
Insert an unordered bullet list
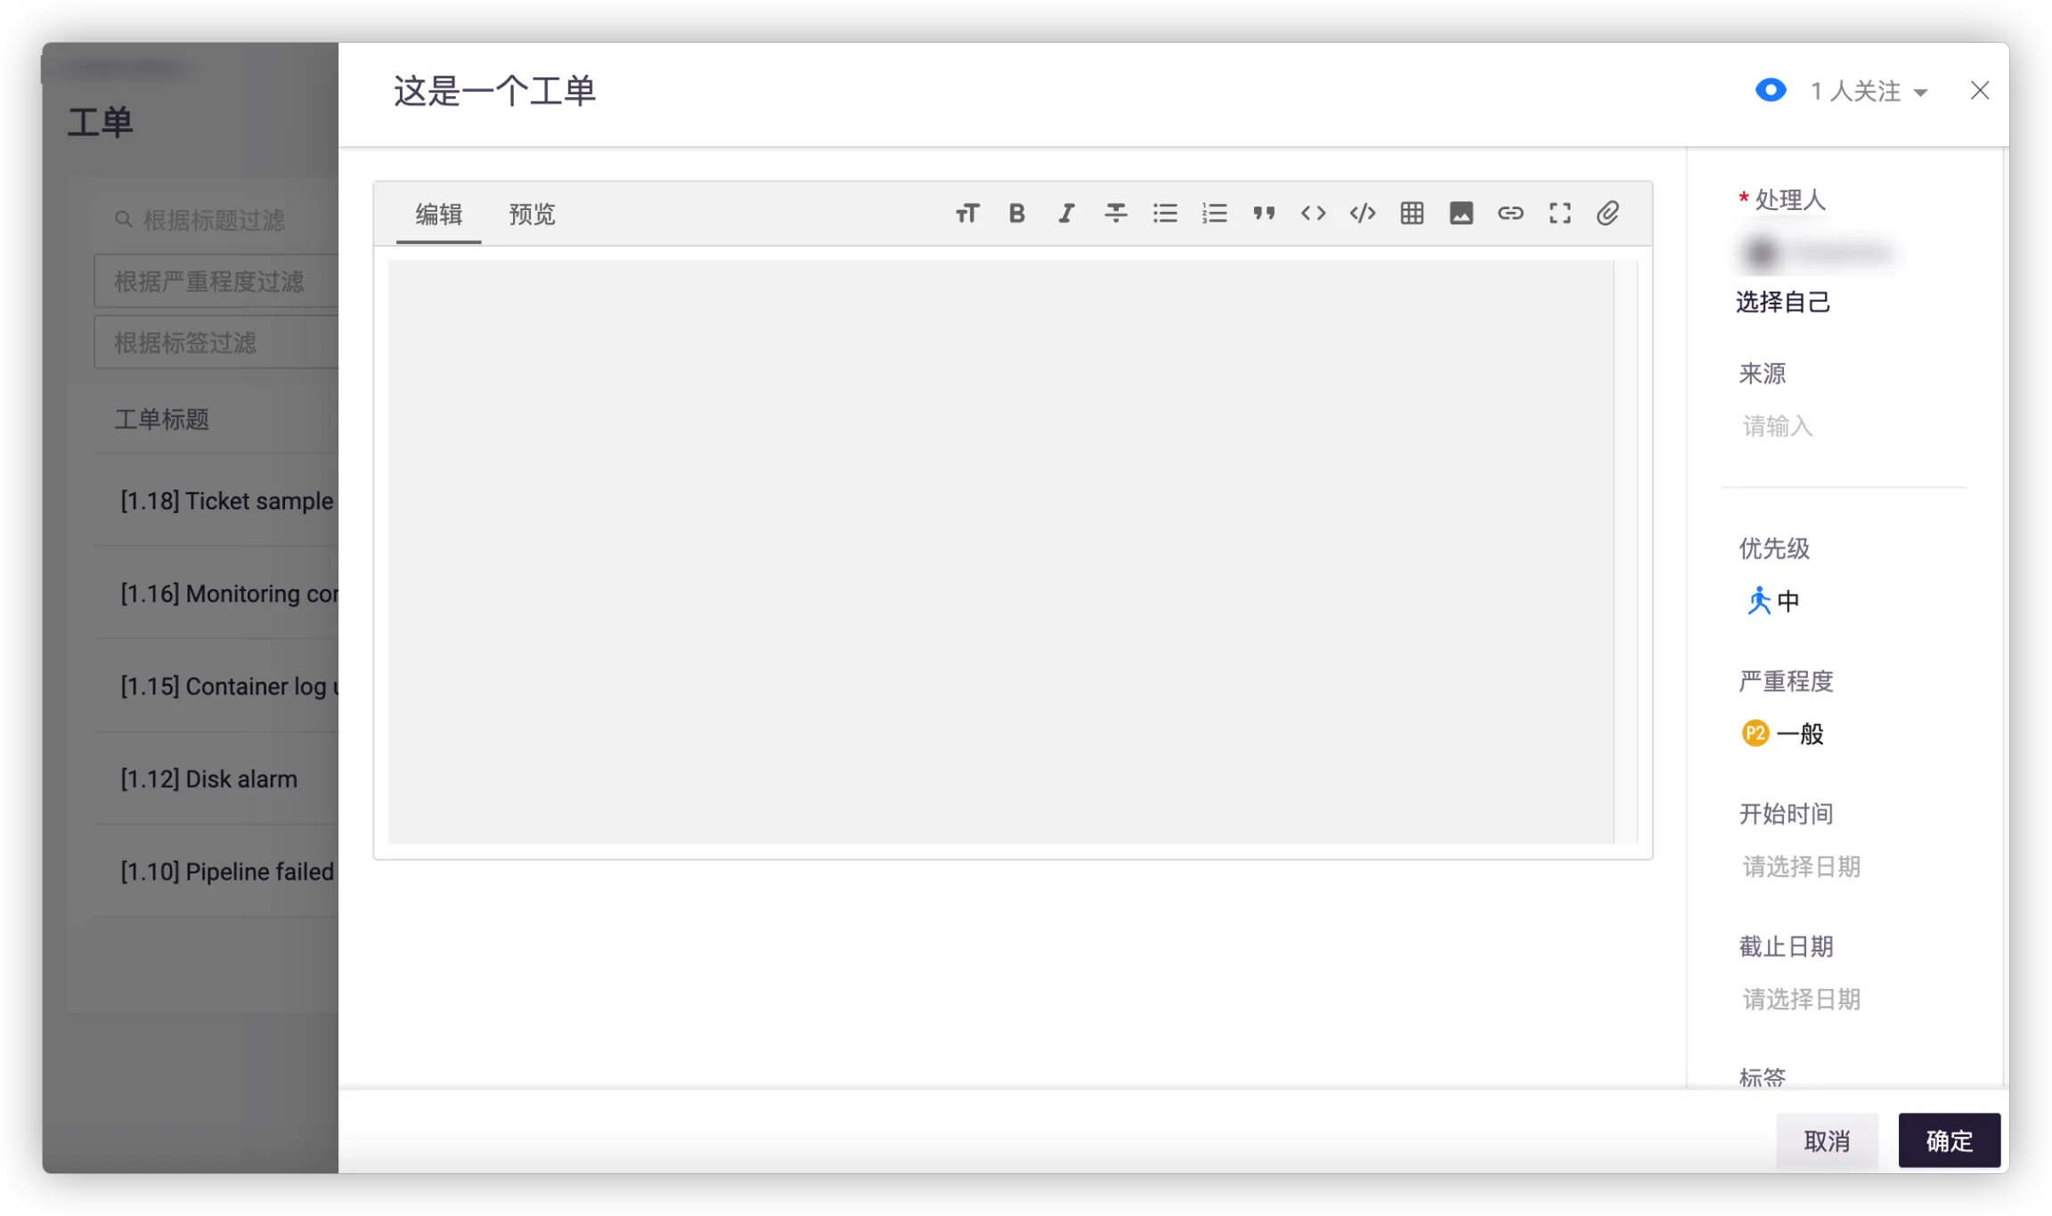(1165, 214)
